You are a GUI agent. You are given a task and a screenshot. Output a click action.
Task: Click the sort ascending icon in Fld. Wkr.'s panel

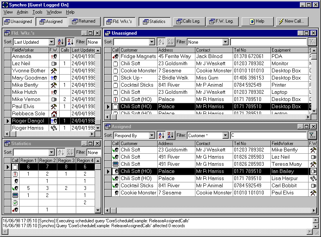(x=60, y=42)
